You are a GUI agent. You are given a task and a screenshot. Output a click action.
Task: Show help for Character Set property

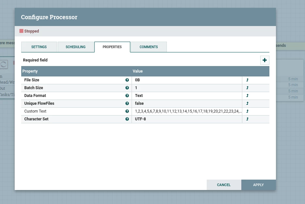coord(127,119)
